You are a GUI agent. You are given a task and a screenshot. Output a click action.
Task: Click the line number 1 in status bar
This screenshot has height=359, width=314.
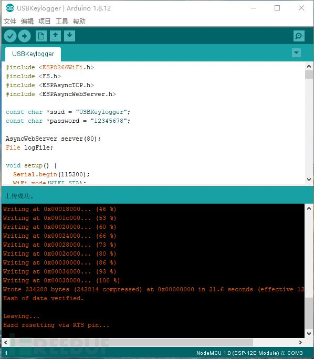coord(6,353)
